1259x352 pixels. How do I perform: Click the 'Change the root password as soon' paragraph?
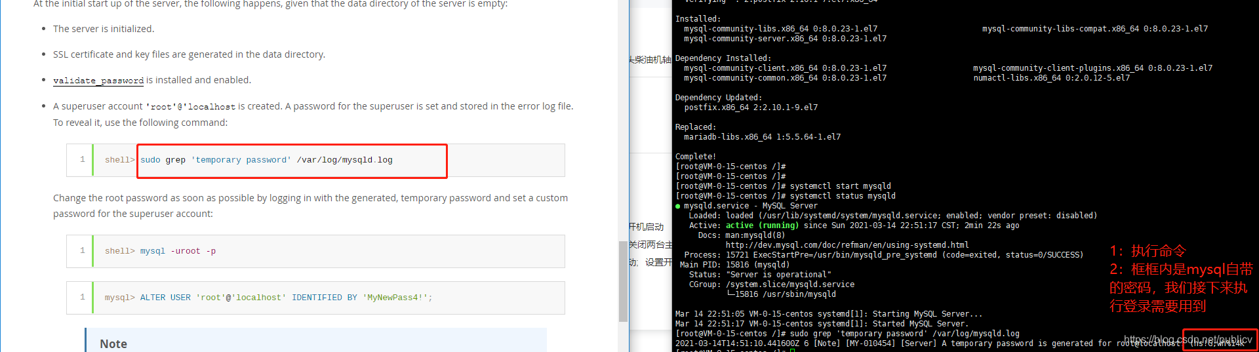310,206
